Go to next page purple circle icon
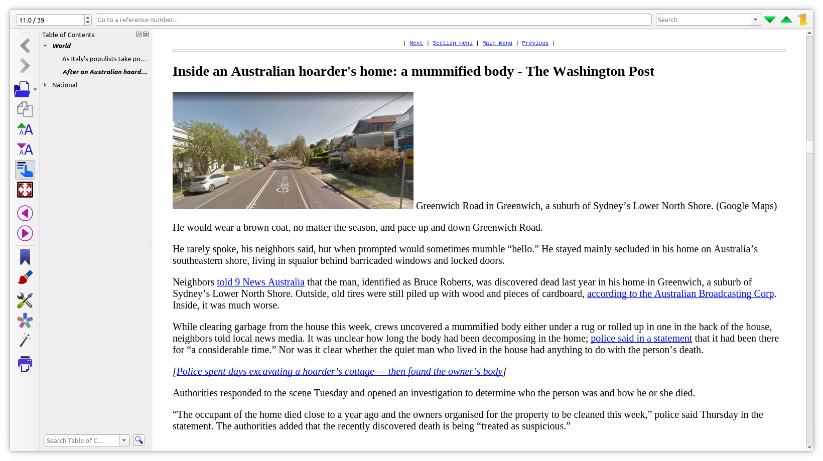823x461 pixels. tap(25, 233)
